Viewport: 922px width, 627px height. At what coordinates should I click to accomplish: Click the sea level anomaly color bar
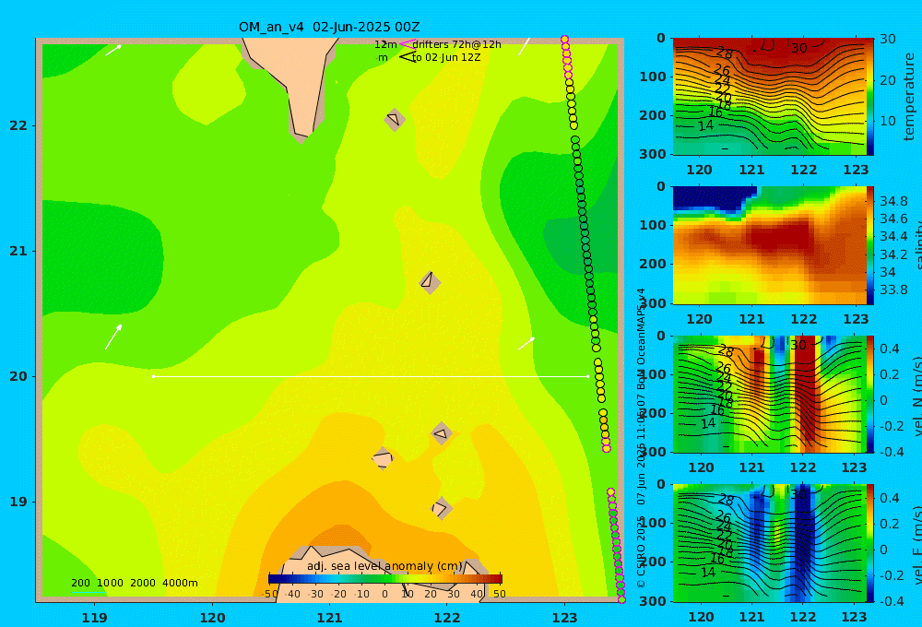point(385,579)
